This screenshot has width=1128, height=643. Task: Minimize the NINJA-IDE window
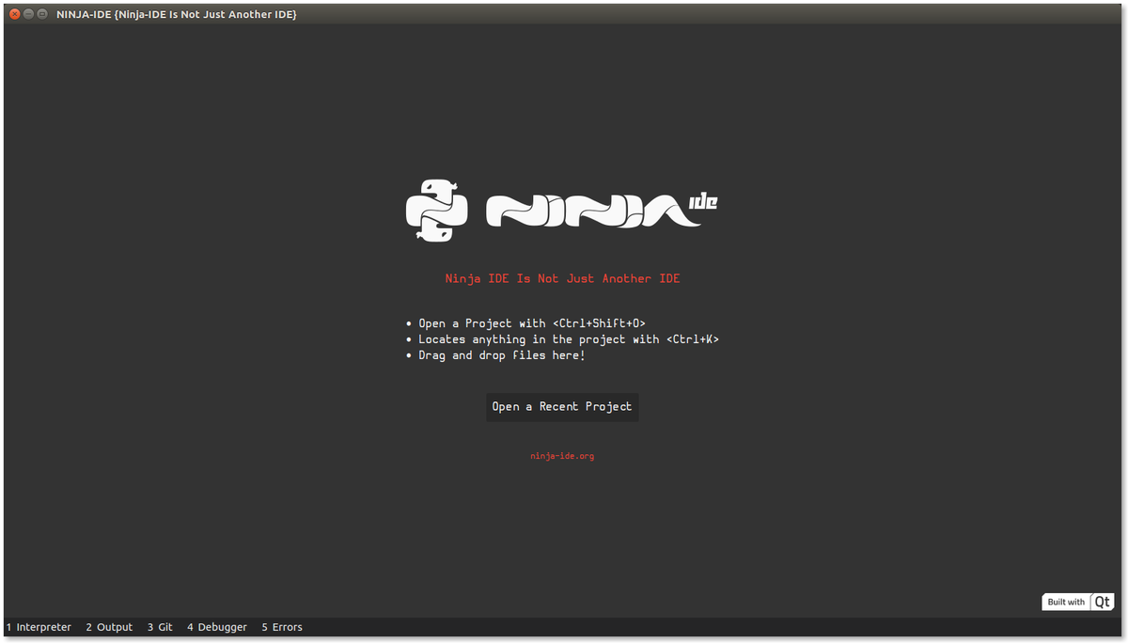click(x=28, y=14)
